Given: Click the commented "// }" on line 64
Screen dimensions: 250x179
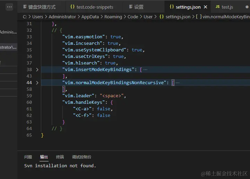Looking at the screenshot, I should click(57, 129).
